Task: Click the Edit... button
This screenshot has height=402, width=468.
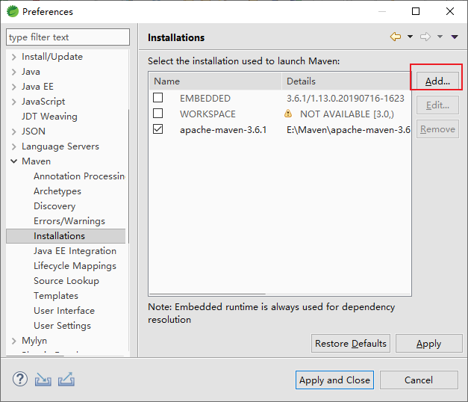Action: 437,105
